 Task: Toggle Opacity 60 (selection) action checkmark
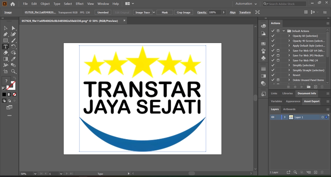pos(273,36)
